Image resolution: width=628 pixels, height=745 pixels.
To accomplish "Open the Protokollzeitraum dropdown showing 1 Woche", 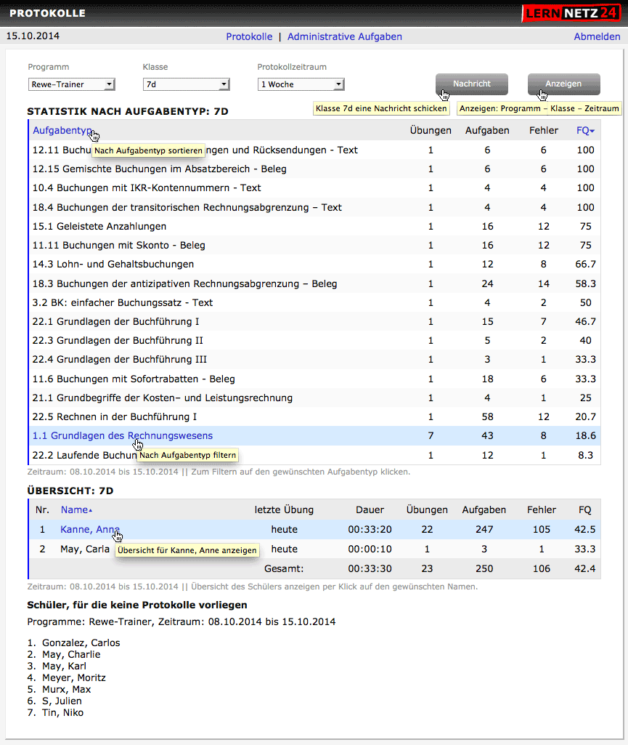I will point(301,84).
